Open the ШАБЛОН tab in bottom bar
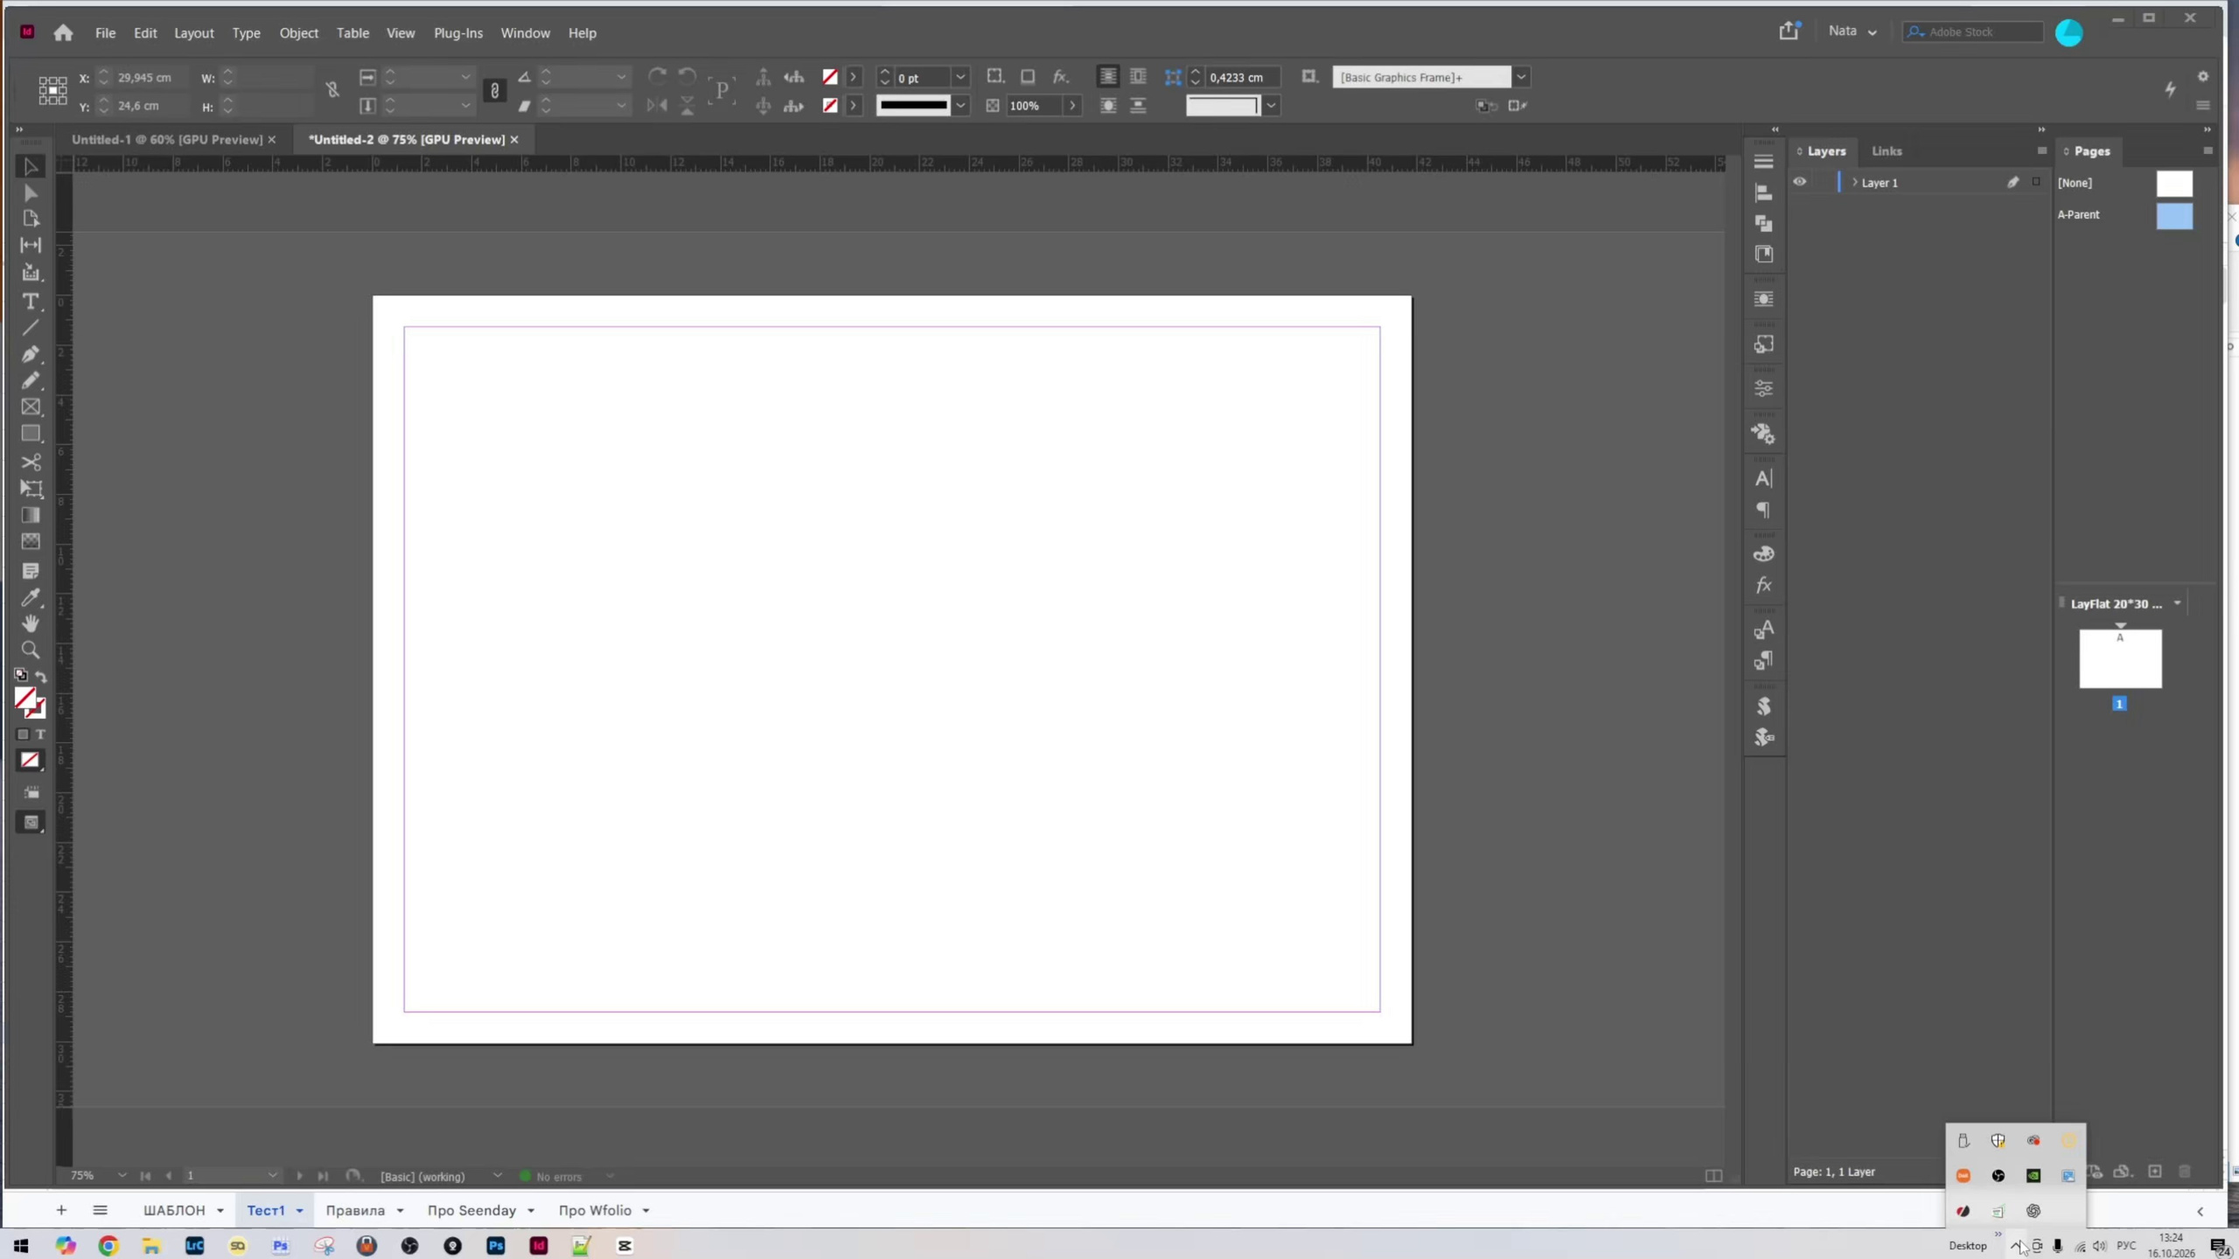The height and width of the screenshot is (1259, 2239). [x=174, y=1210]
